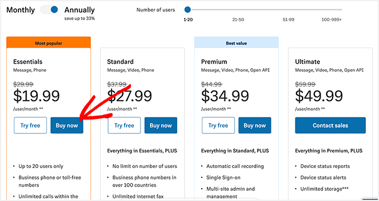Set user range to 21-50
Viewport: 379px width, 201px height.
[238, 20]
